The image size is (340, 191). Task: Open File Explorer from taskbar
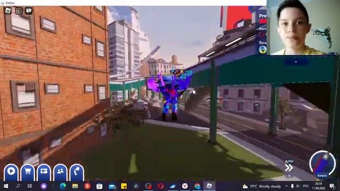tap(75, 186)
